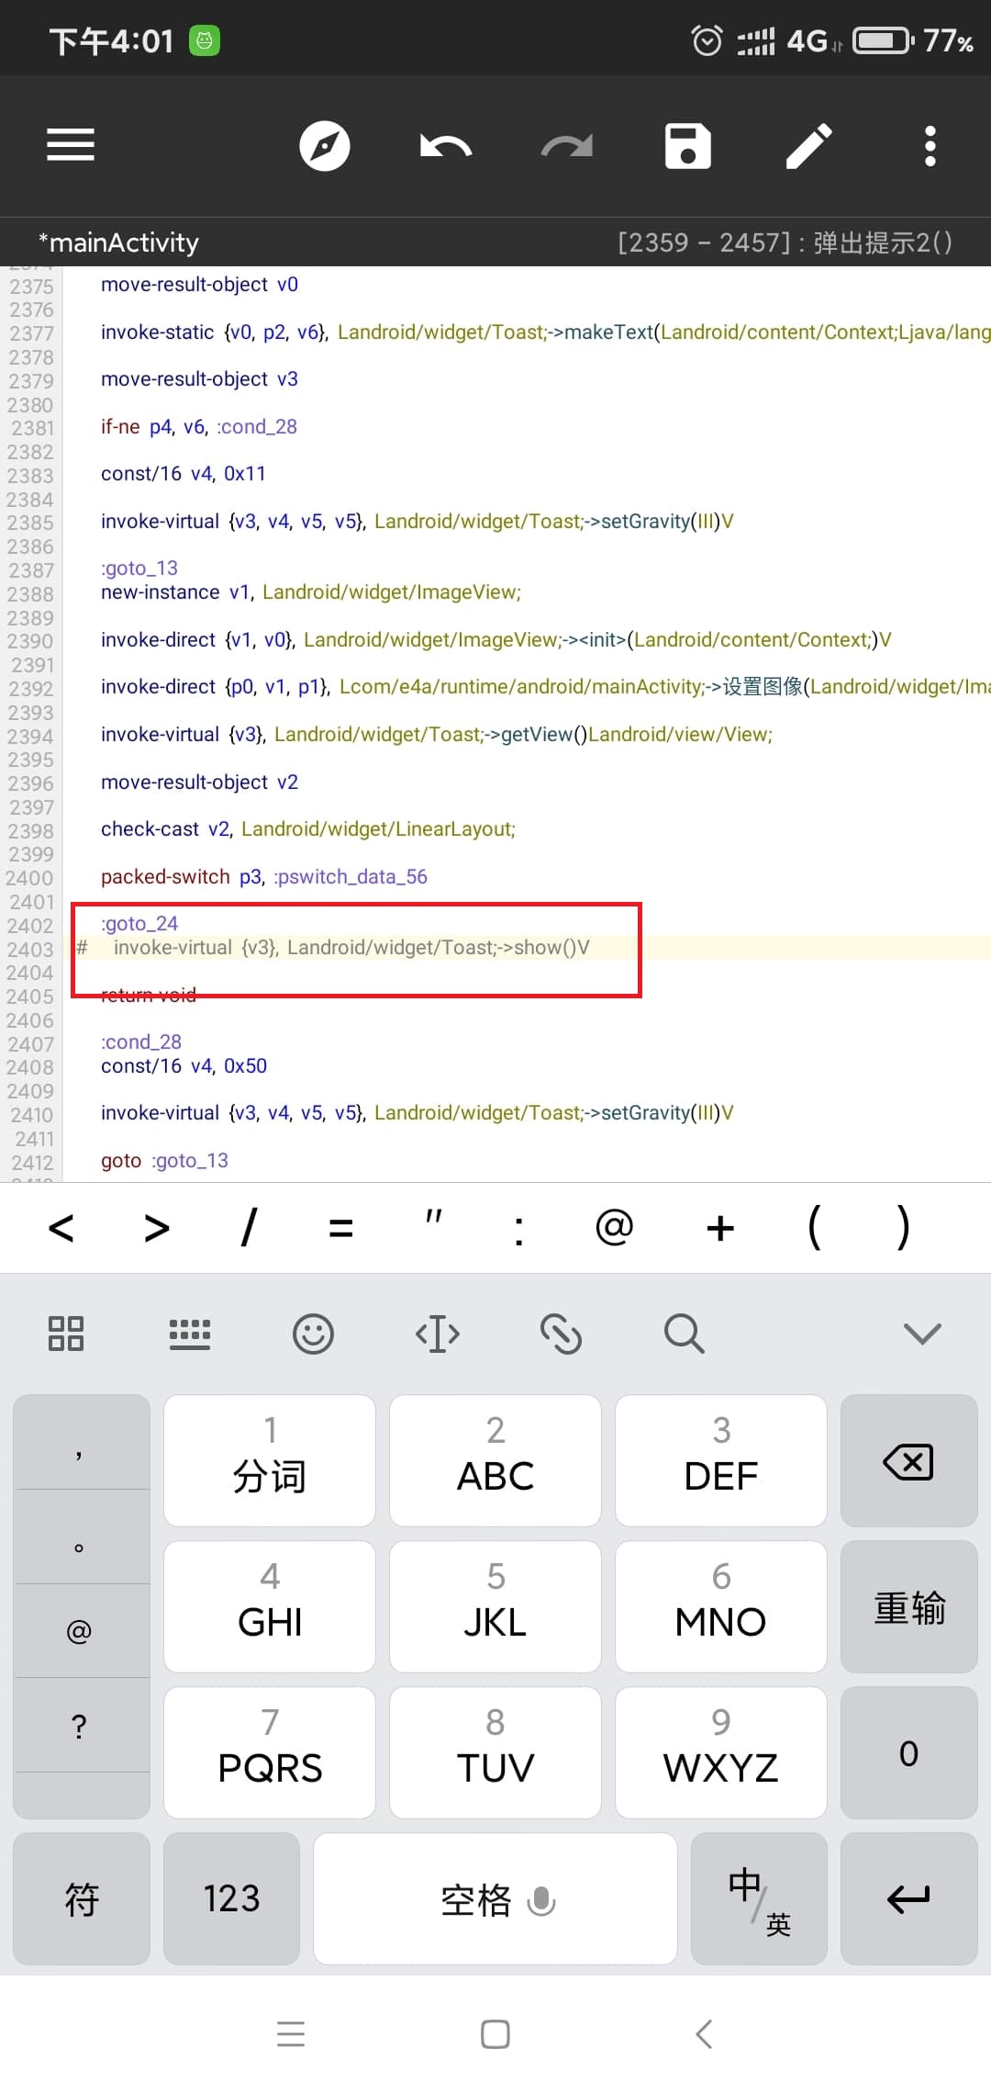
Task: Tap the enter return key
Action: (x=909, y=1898)
